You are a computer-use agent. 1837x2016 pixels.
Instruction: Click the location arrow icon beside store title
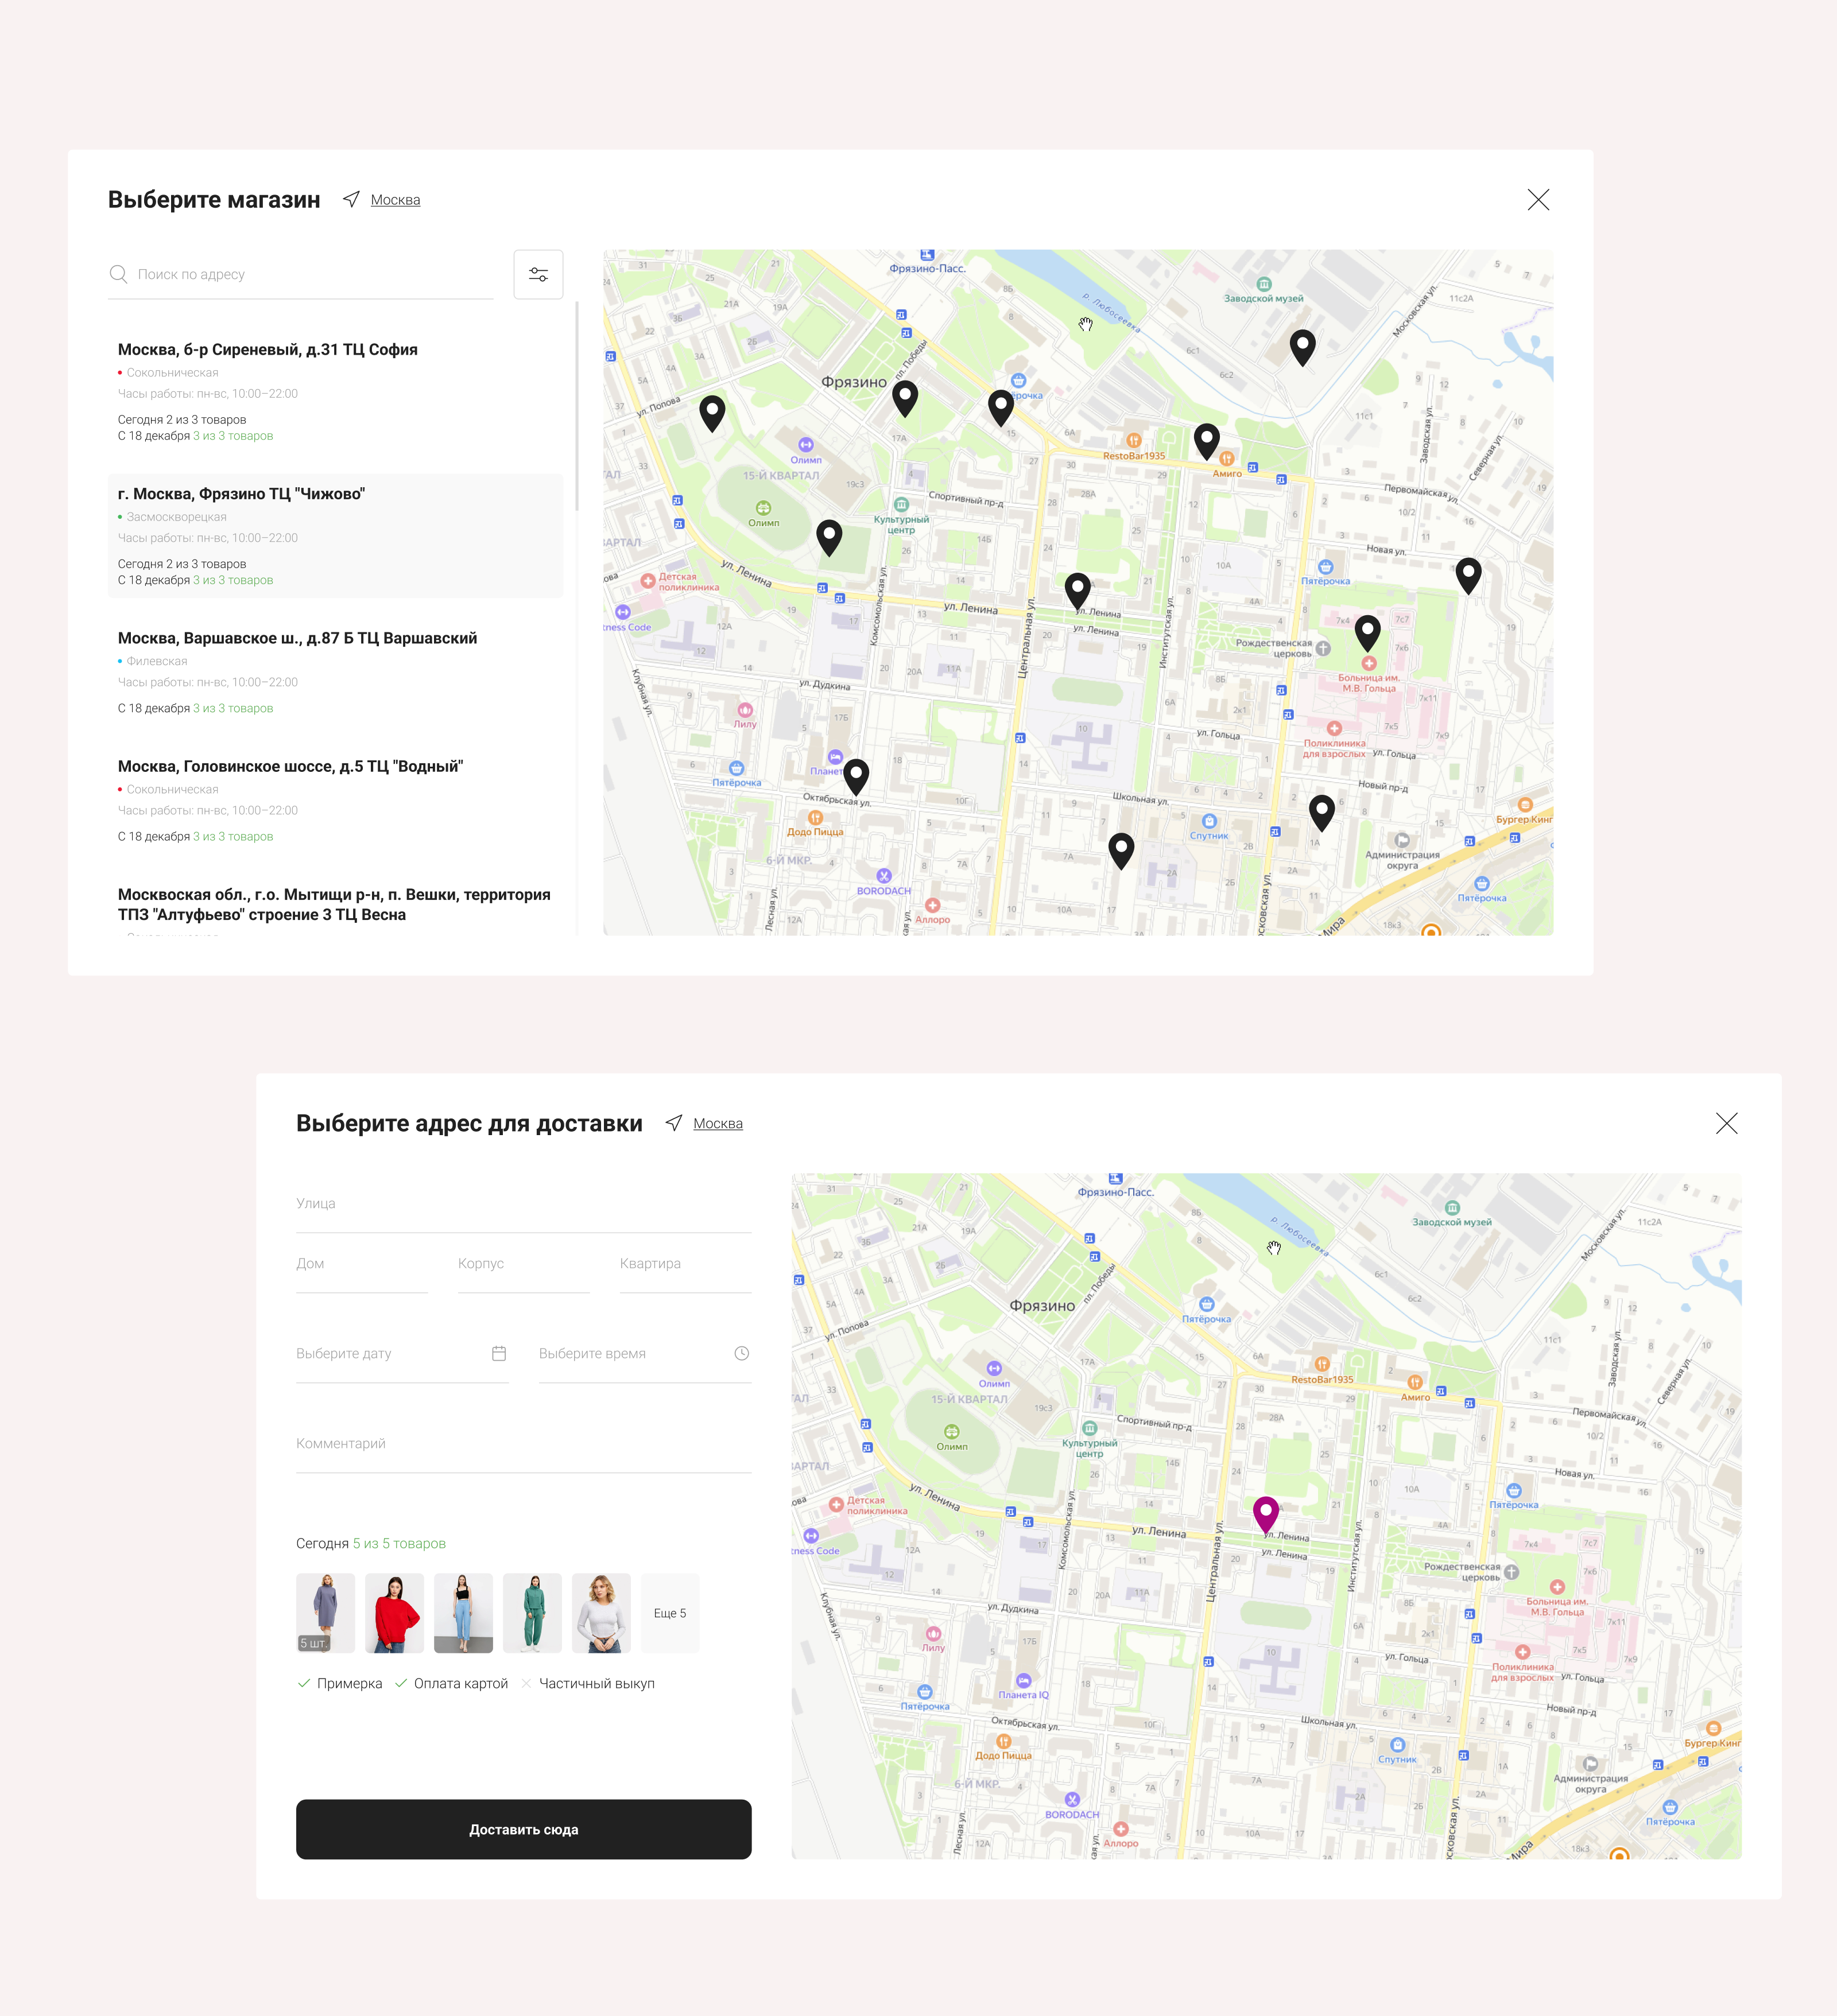coord(351,199)
